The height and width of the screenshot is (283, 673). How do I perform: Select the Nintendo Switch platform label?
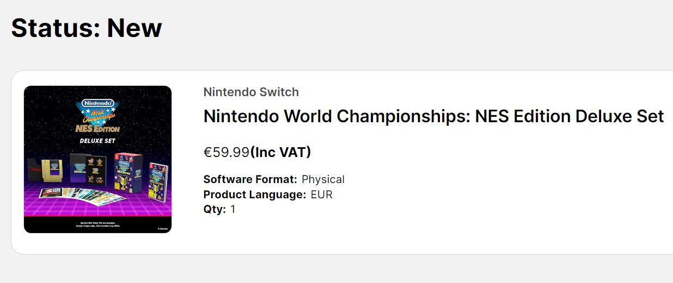click(251, 92)
